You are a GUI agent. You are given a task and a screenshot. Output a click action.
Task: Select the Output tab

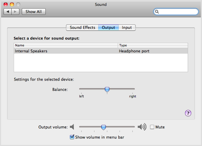pos(108,28)
